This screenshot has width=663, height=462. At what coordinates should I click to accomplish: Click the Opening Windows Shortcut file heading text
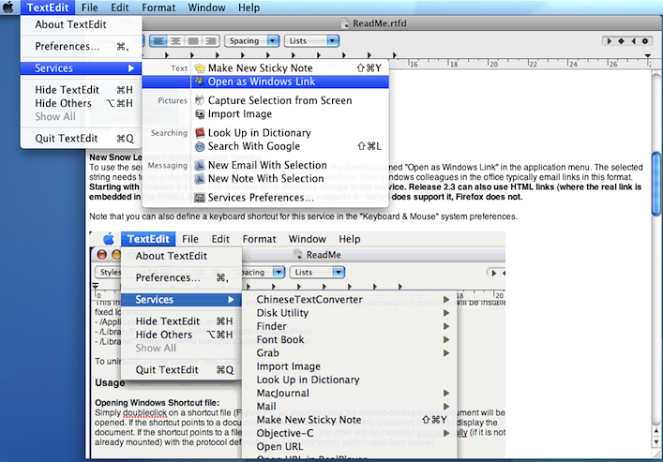click(157, 403)
